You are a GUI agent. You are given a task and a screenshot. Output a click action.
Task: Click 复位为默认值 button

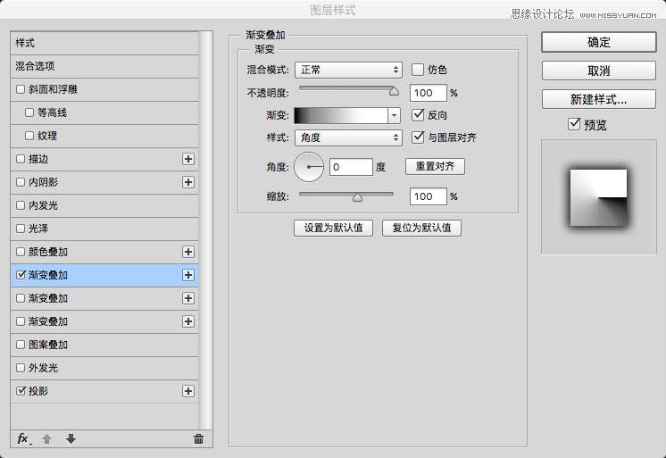(x=421, y=228)
